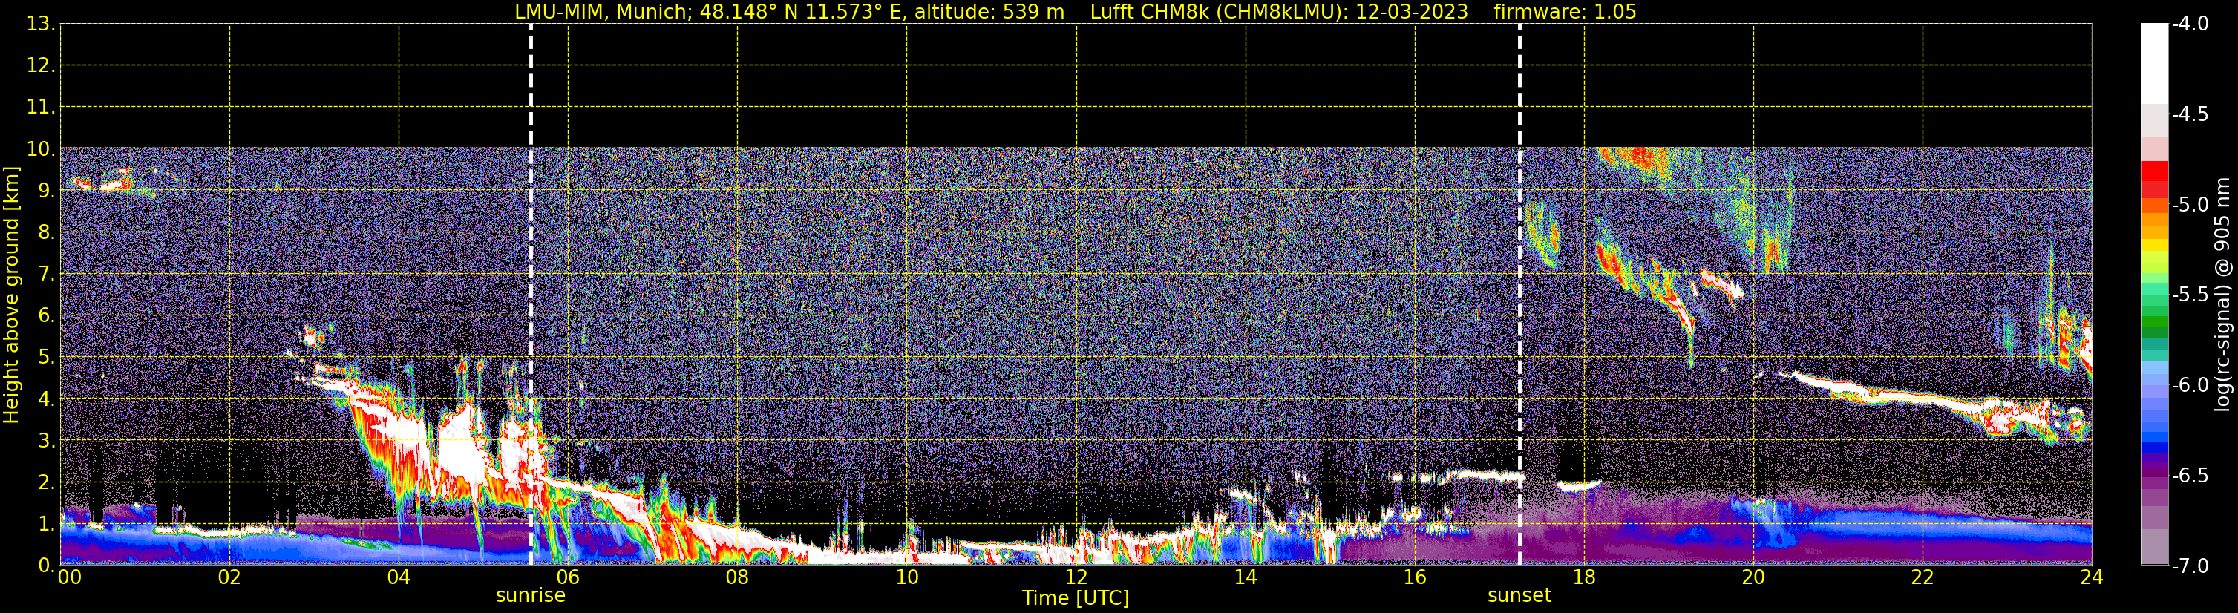
Task: Click the x-axis tick label '20'
Action: point(1754,578)
